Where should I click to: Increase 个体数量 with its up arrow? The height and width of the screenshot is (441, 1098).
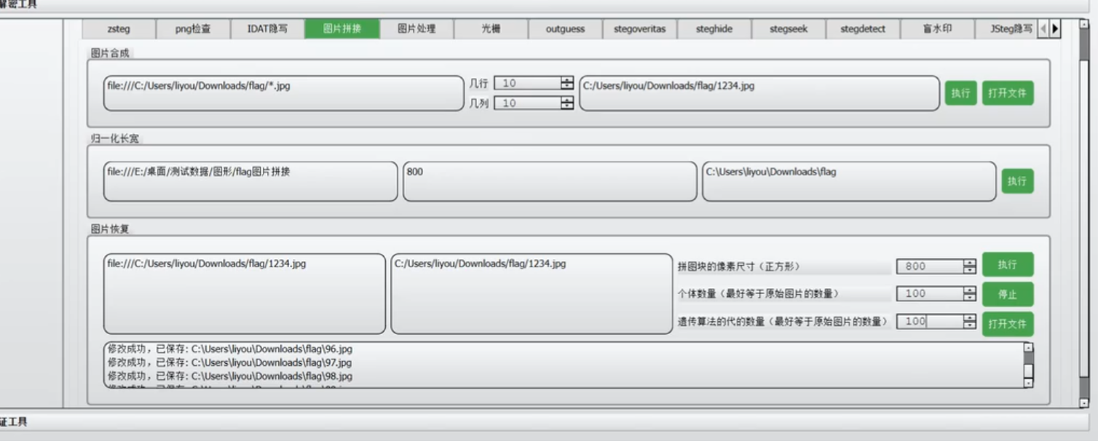point(969,290)
